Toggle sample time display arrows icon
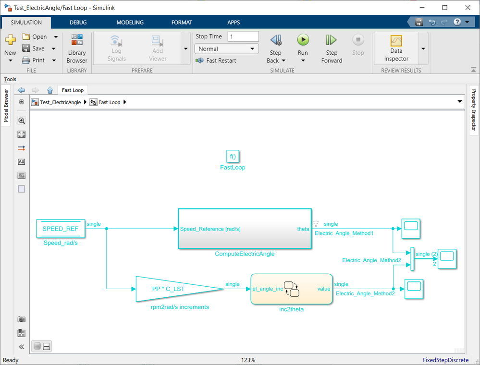The width and height of the screenshot is (480, 365). (22, 148)
